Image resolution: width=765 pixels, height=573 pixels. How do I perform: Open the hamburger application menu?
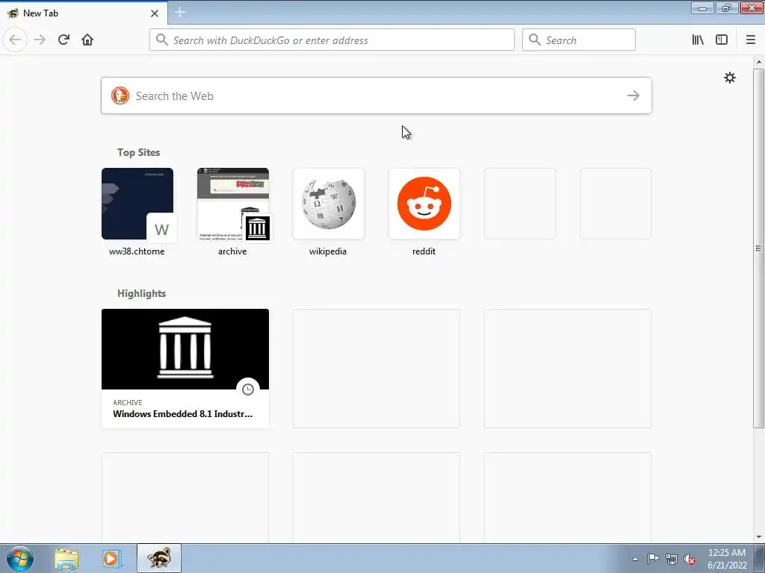coord(751,40)
